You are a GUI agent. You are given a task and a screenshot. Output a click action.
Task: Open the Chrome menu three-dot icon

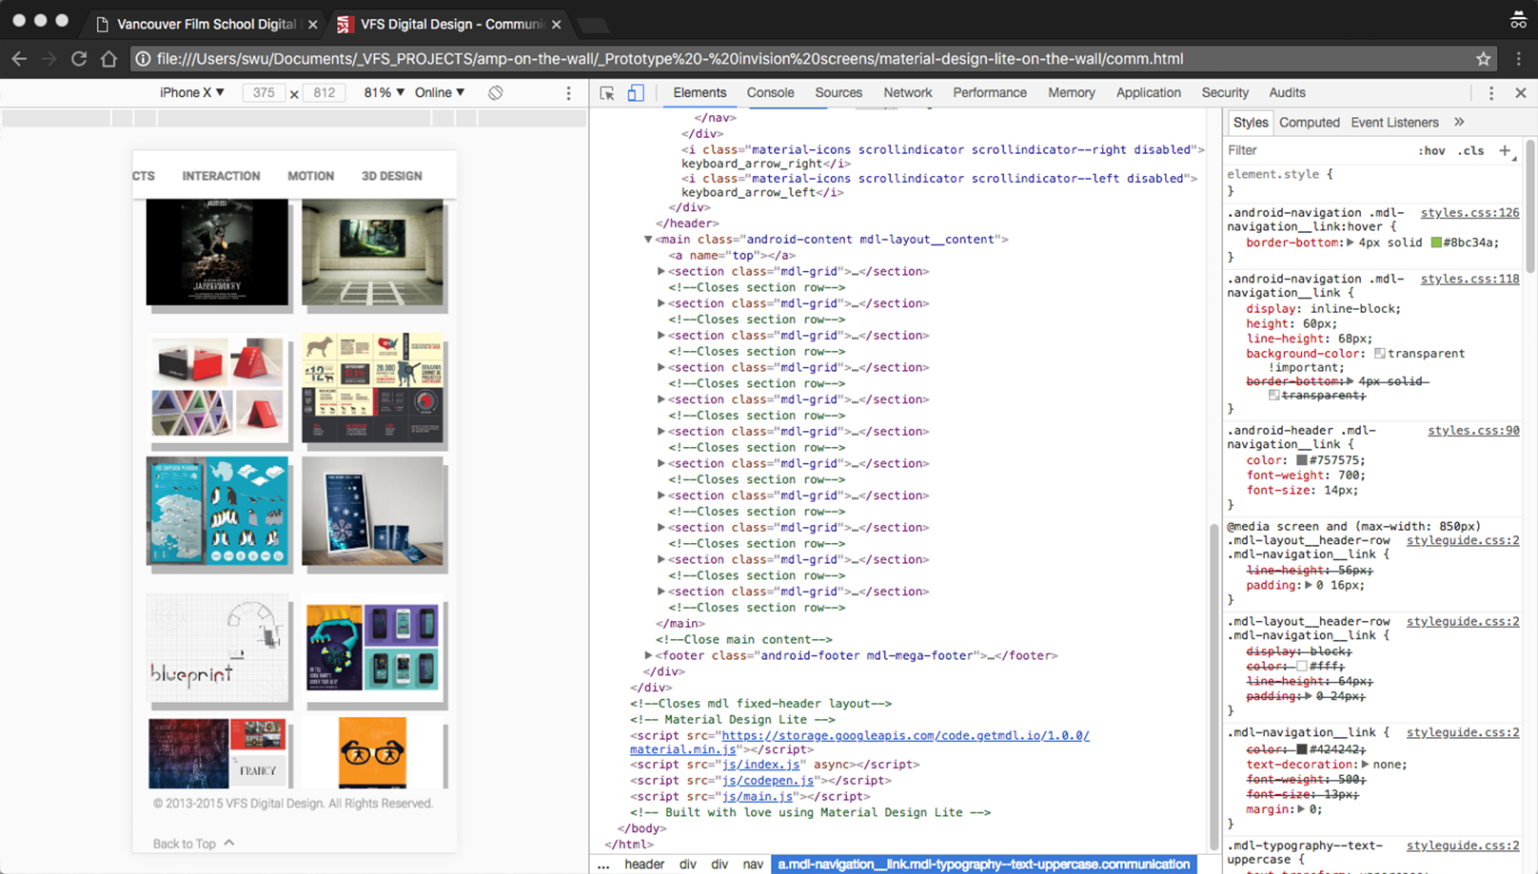click(1519, 59)
